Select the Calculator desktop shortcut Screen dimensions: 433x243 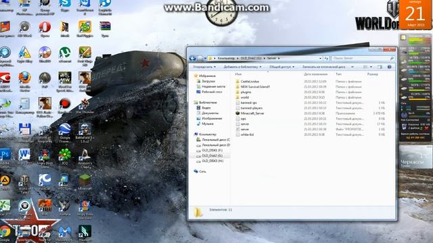tap(24, 107)
